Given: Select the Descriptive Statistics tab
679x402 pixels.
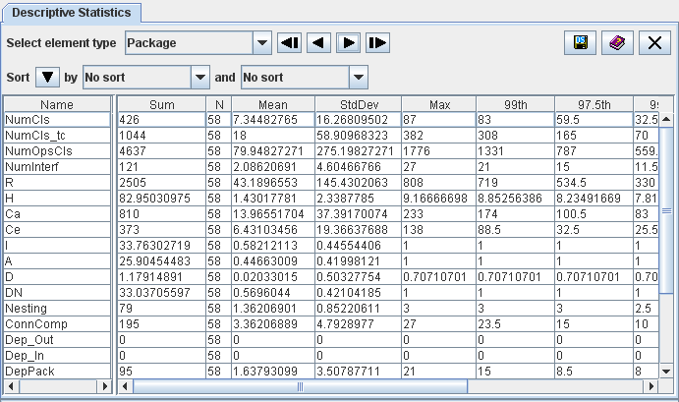Looking at the screenshot, I should [72, 13].
